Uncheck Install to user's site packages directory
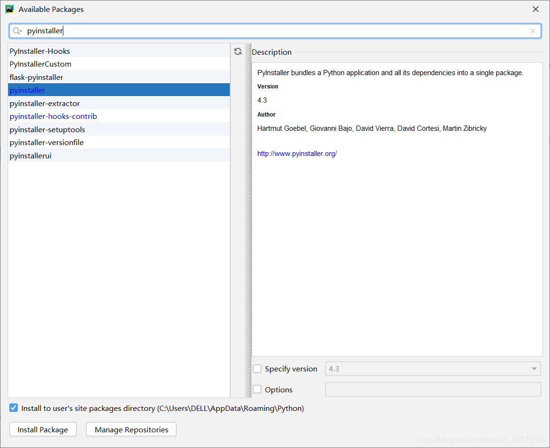This screenshot has height=448, width=550. pyautogui.click(x=13, y=408)
